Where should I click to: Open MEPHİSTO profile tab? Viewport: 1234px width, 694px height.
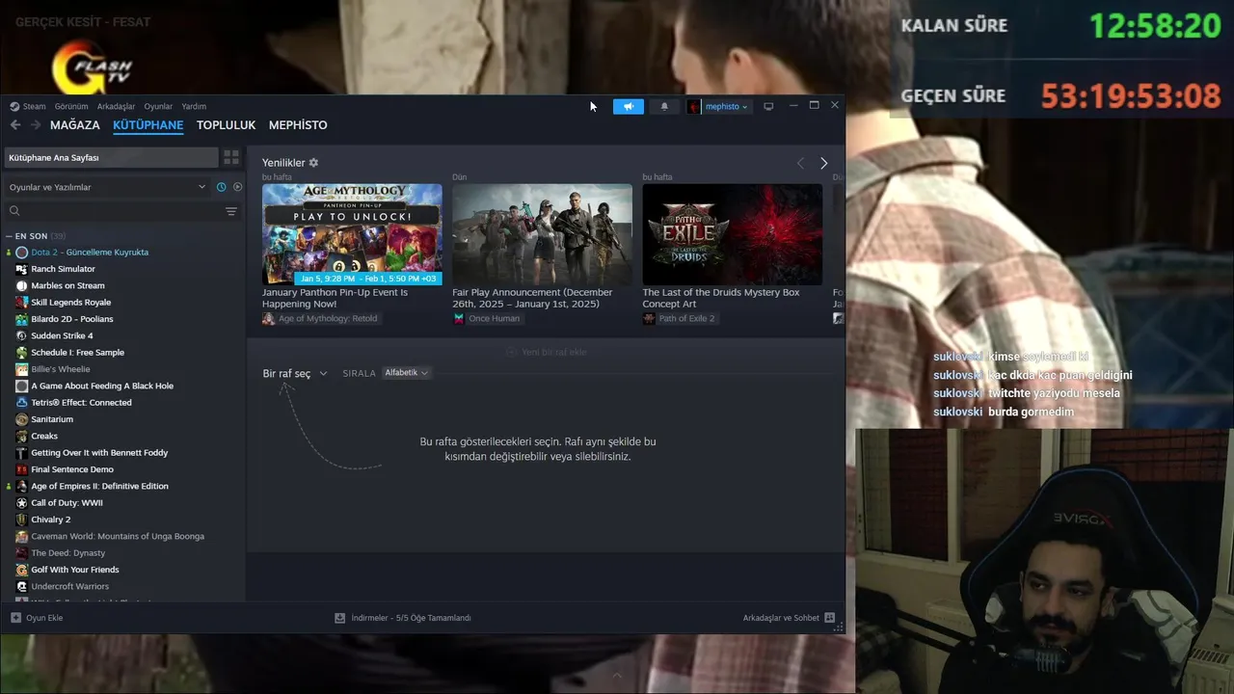298,125
